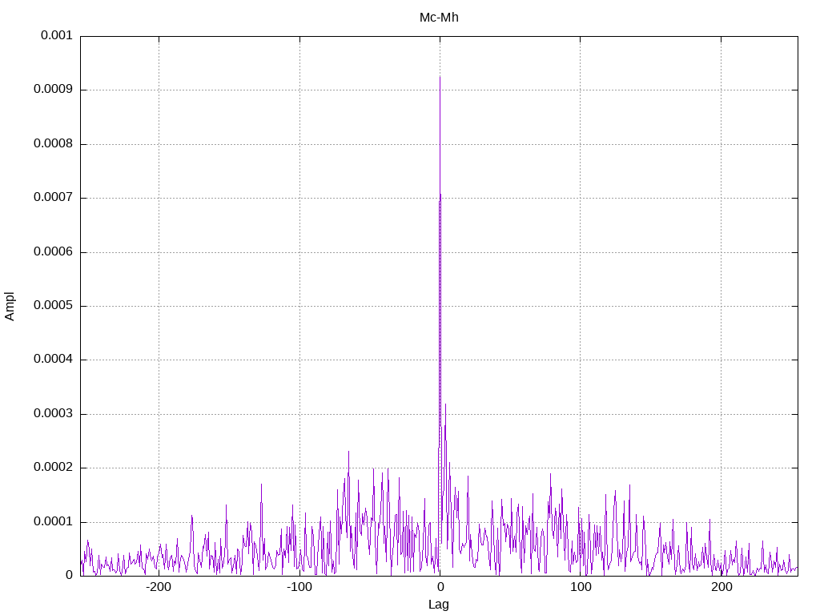Click the 0.0008 y-axis tick label
820x615 pixels.
click(53, 144)
